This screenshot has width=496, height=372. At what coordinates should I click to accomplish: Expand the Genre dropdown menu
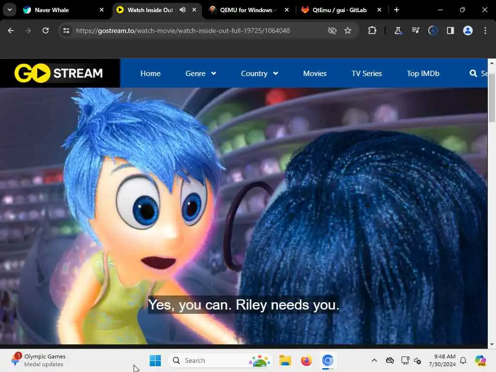[x=201, y=74]
